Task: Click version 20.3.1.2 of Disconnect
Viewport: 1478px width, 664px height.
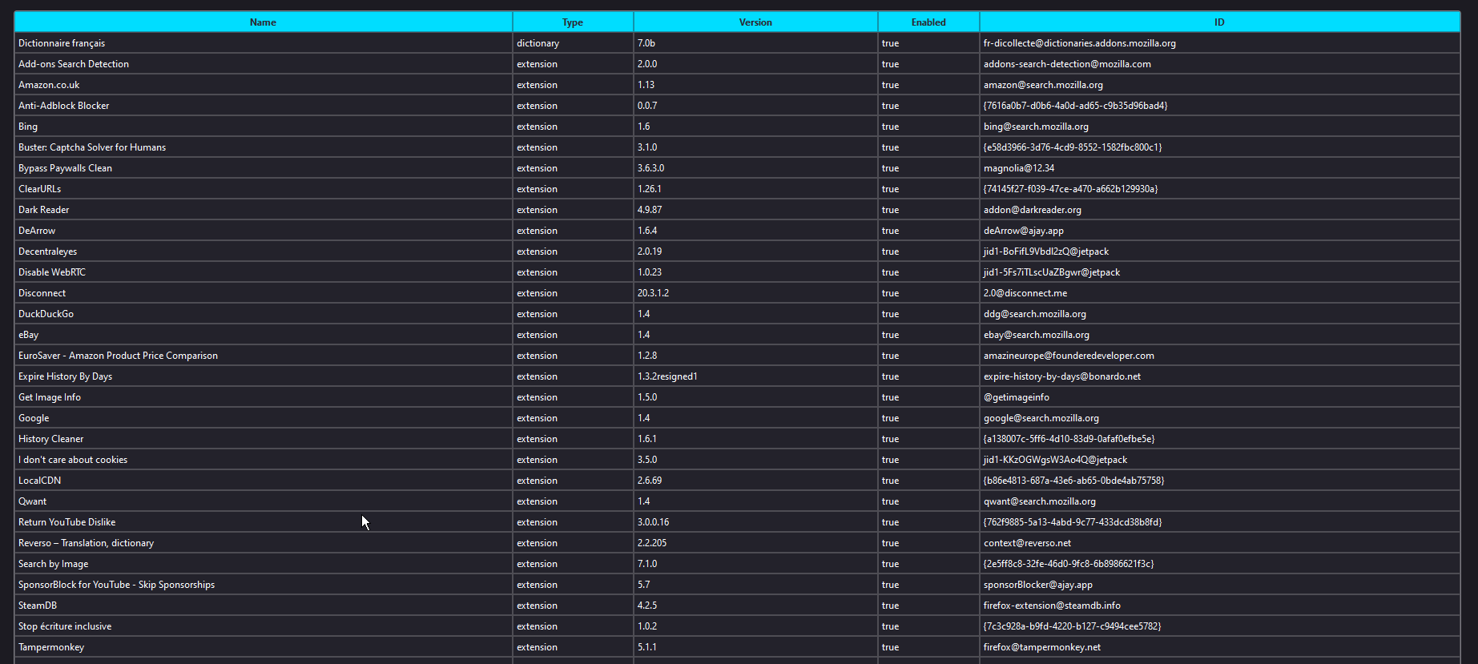Action: tap(755, 293)
